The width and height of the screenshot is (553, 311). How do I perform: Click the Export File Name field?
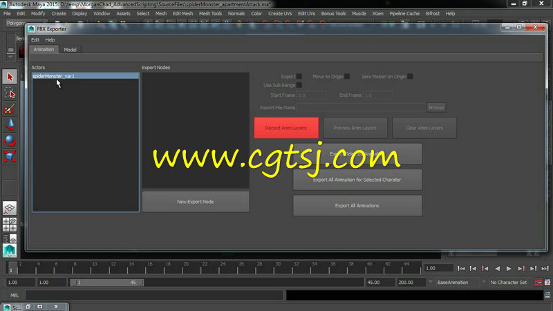(x=361, y=108)
